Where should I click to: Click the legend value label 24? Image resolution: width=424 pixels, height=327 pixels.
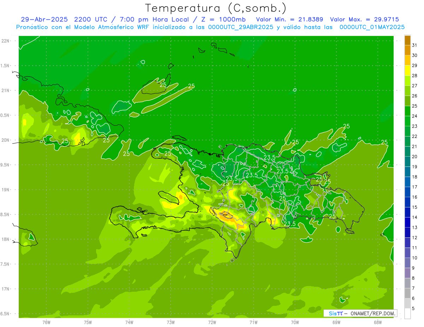[415, 116]
